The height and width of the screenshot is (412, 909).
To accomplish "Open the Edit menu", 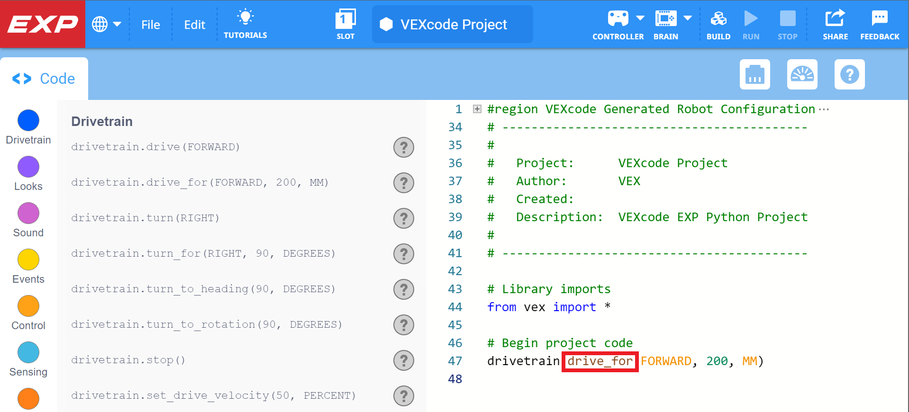I will click(x=194, y=25).
